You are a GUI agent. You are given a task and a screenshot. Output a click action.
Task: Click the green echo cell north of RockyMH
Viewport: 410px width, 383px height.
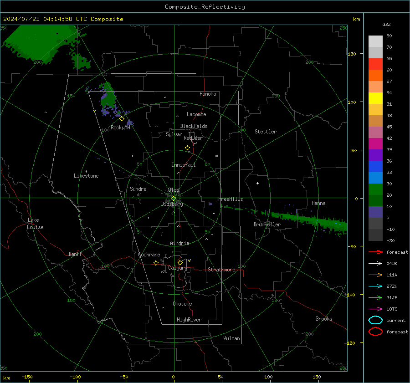(108, 97)
